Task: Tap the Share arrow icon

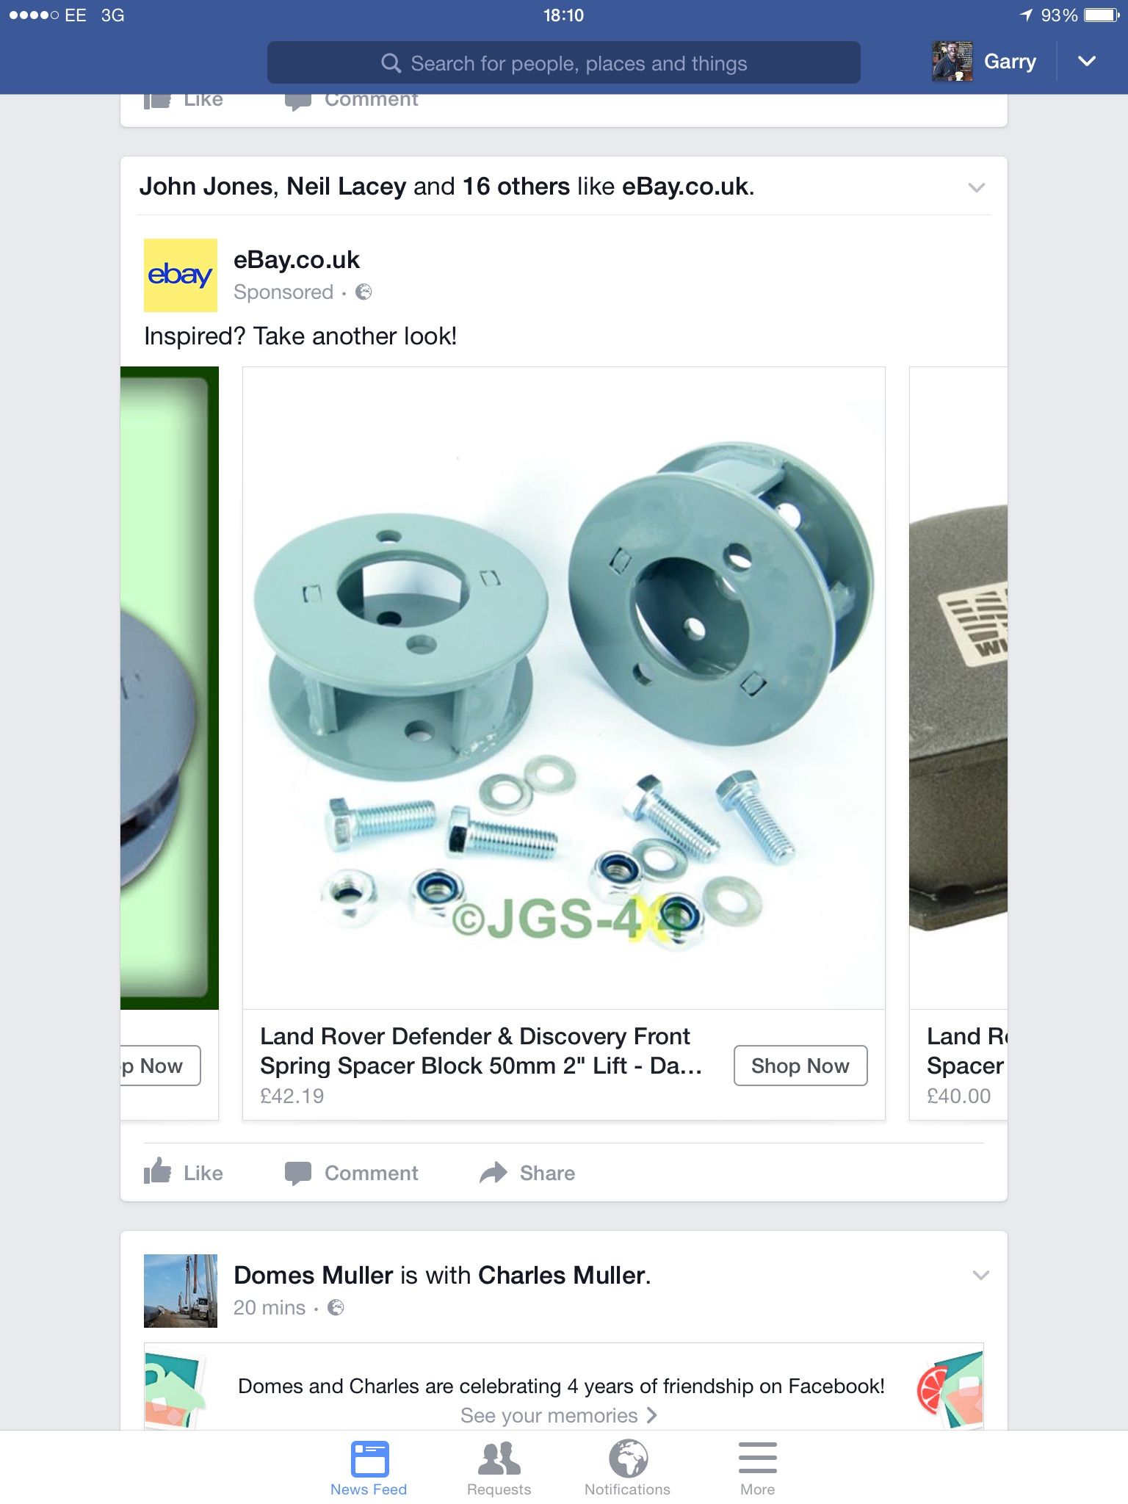Action: [493, 1172]
